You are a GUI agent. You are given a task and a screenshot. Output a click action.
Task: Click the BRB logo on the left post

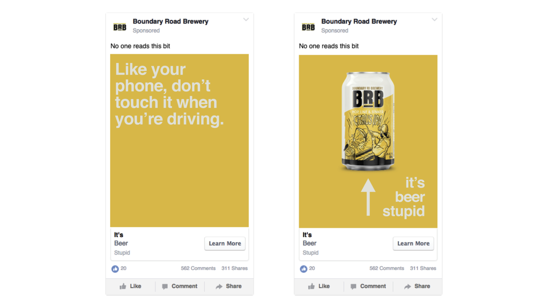click(120, 27)
